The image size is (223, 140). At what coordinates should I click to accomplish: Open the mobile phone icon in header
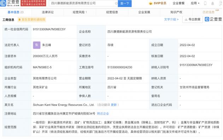pos(205,3)
